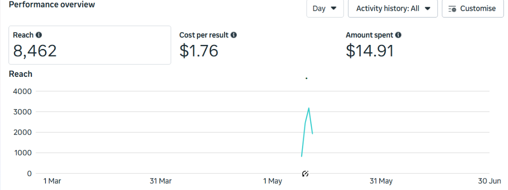Click the activity marker icon on the x-axis
The height and width of the screenshot is (190, 508).
pos(305,173)
